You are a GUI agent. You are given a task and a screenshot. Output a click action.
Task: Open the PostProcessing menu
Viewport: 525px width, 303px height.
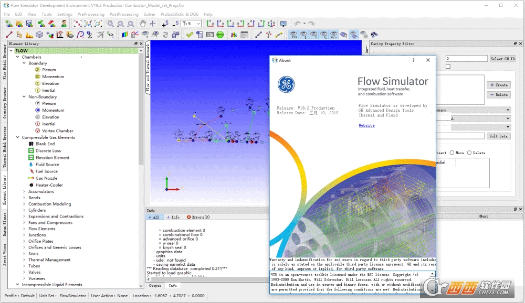click(x=124, y=14)
